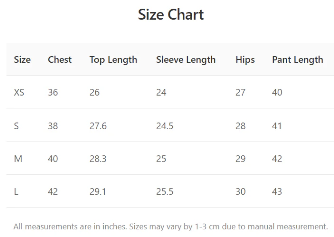Click the Chest column header
Image resolution: width=334 pixels, height=237 pixels.
point(60,60)
